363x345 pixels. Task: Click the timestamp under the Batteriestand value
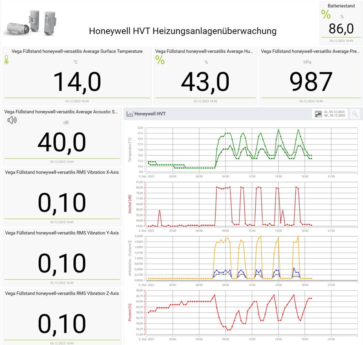tap(341, 41)
